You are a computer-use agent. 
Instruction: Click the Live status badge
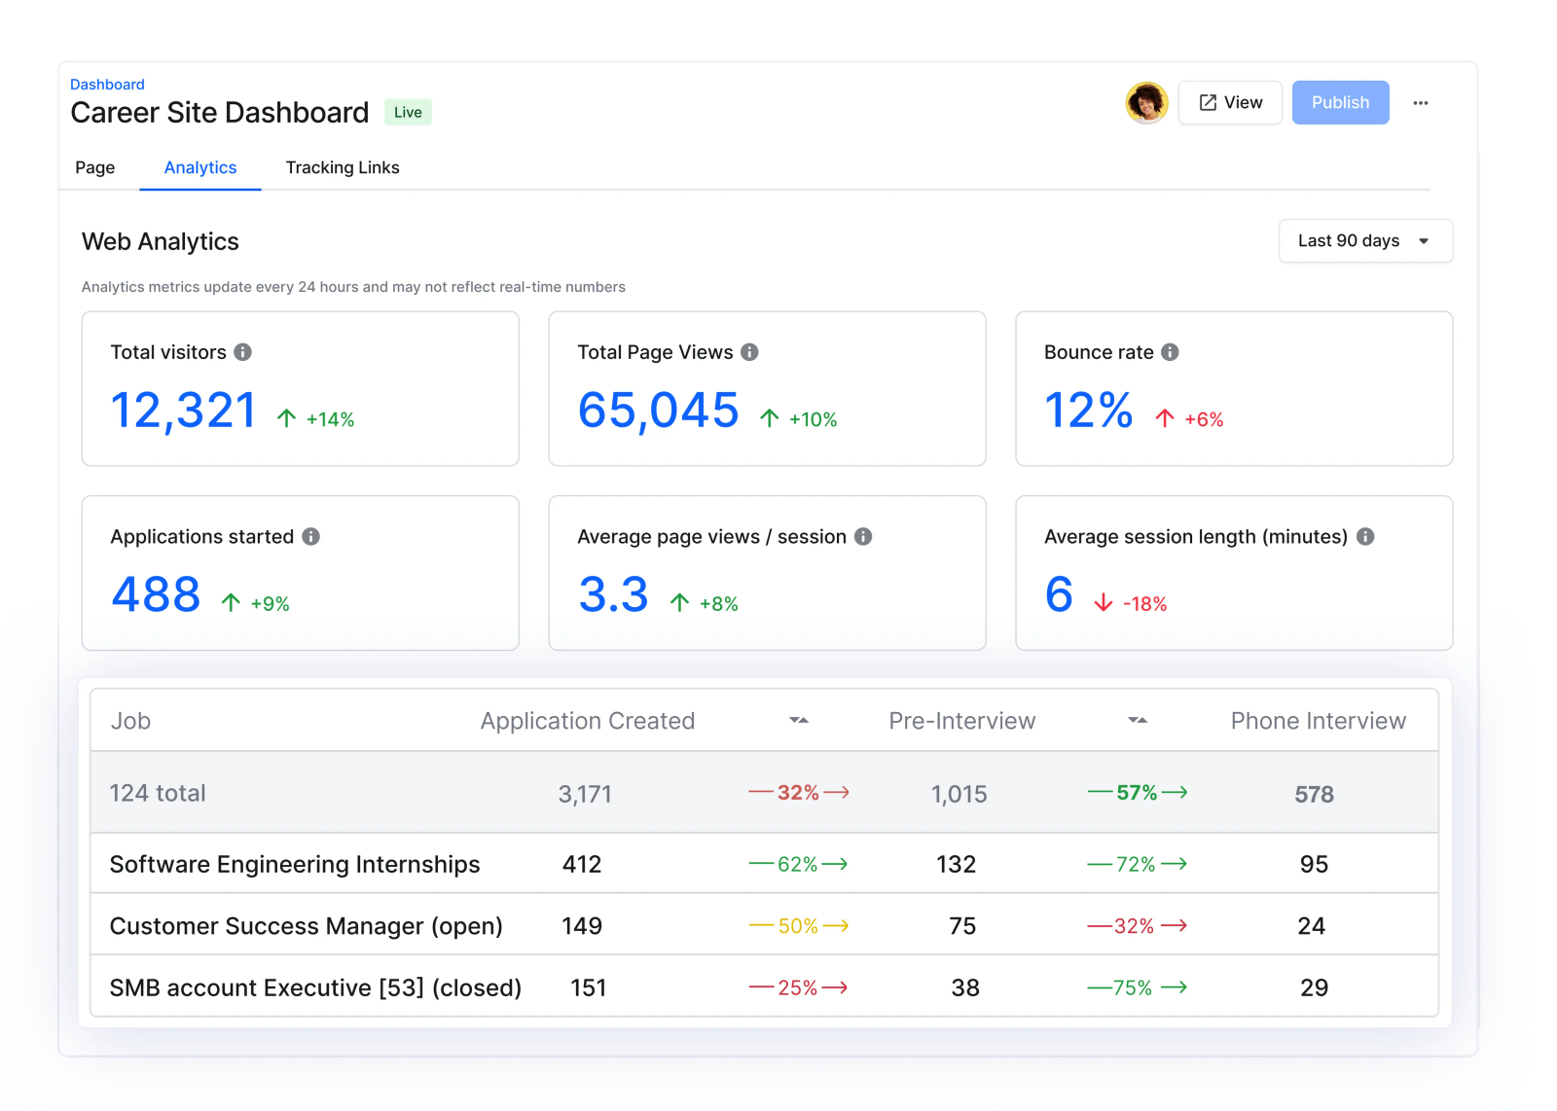tap(408, 113)
